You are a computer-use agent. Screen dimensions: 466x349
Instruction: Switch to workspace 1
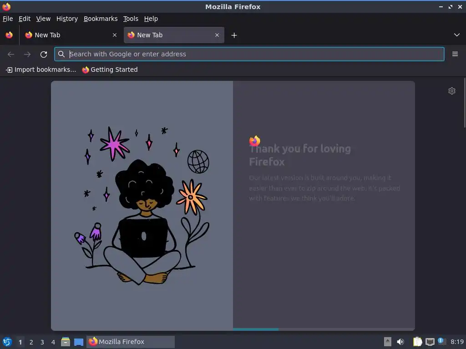pyautogui.click(x=20, y=342)
